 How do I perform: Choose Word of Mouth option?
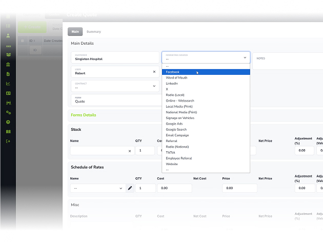click(x=206, y=77)
